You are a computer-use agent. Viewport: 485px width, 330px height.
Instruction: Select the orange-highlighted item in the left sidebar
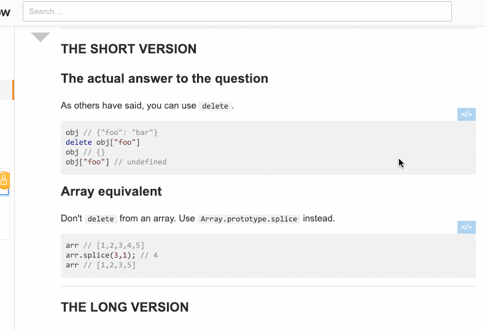pyautogui.click(x=7, y=90)
